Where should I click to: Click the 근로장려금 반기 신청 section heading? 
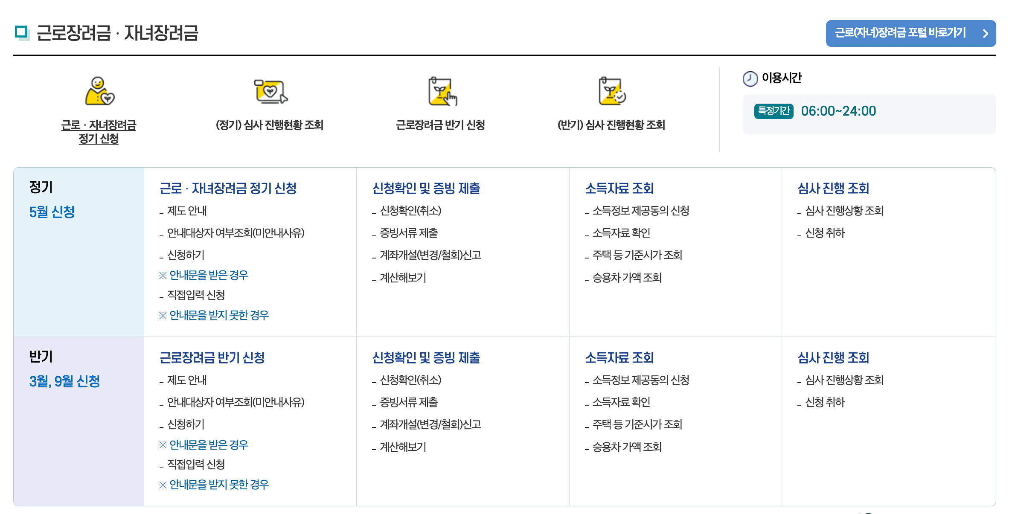coord(212,357)
